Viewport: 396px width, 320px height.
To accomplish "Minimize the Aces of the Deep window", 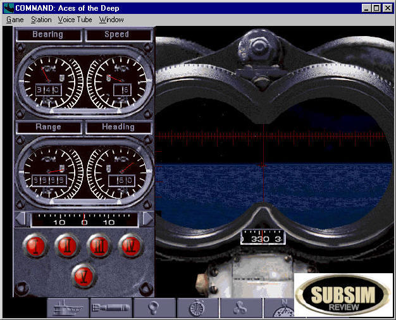I will (366, 8).
